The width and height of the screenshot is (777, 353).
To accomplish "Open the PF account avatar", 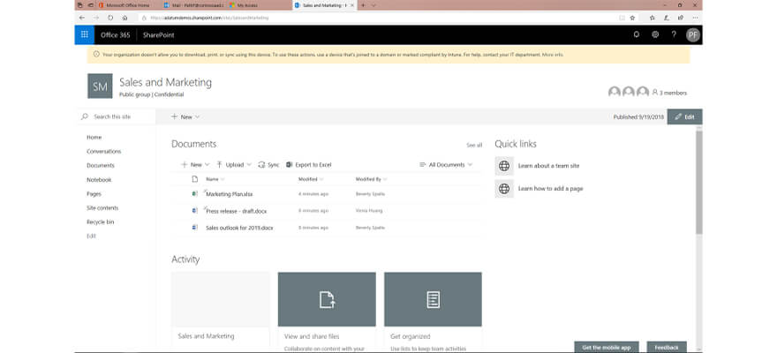I will pos(693,34).
